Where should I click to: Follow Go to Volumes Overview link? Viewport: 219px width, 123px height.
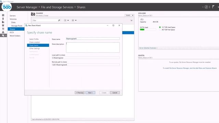click(x=148, y=48)
